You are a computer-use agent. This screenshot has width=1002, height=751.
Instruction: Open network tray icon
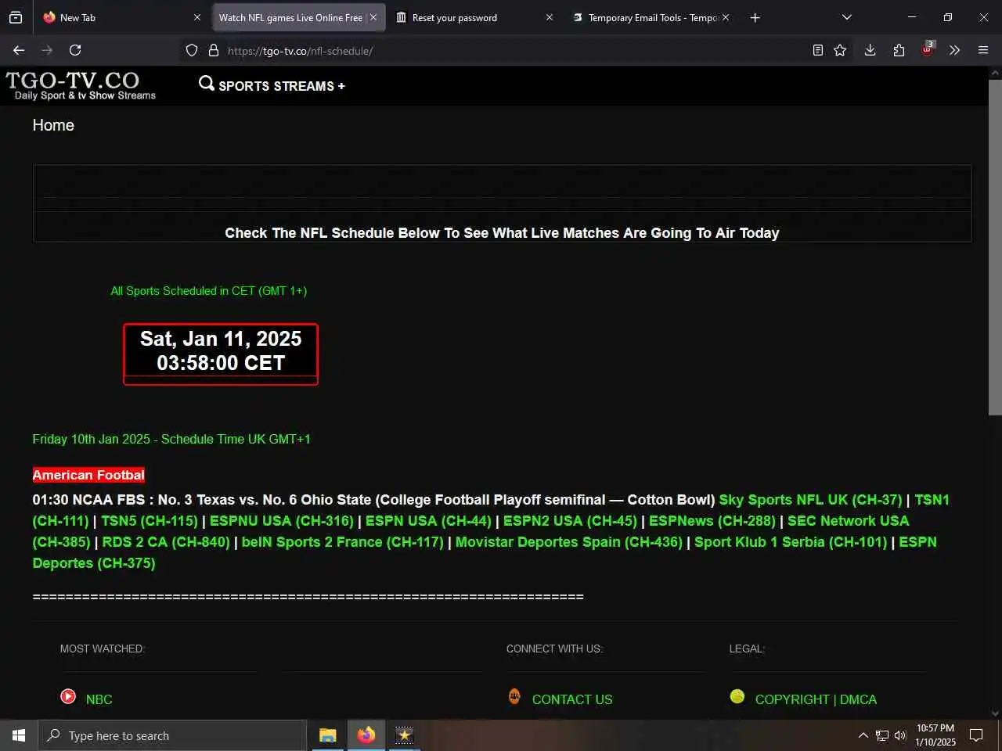tap(882, 735)
